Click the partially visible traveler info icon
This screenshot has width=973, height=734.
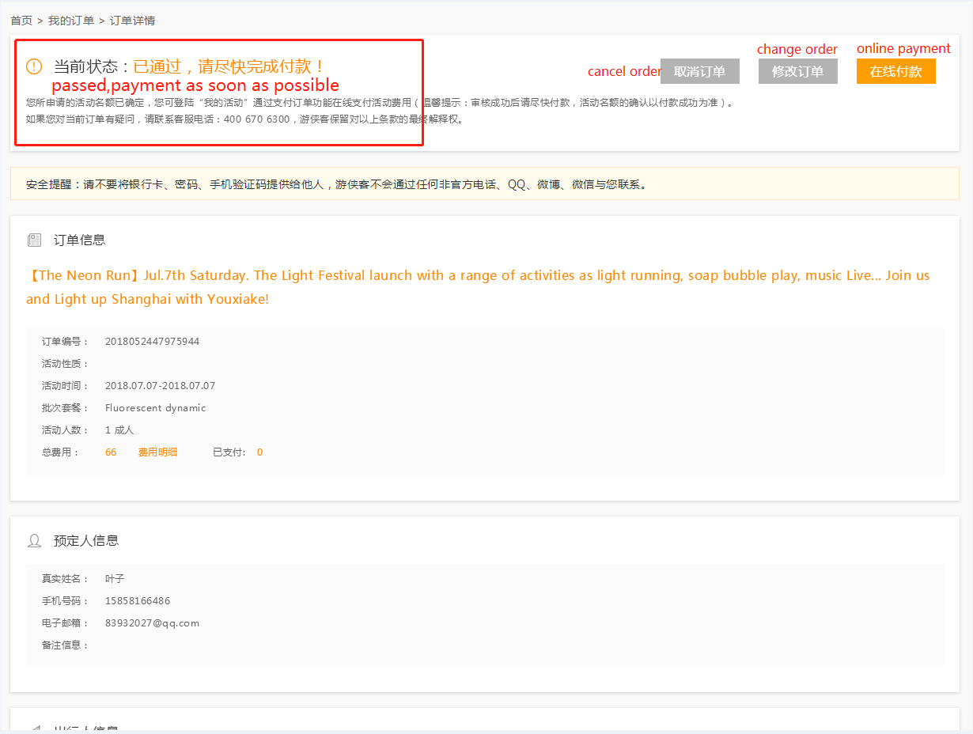coord(34,728)
